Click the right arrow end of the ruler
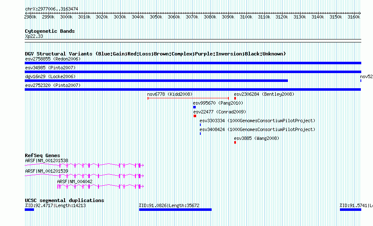This screenshot has height=226, width=373. (360, 13)
